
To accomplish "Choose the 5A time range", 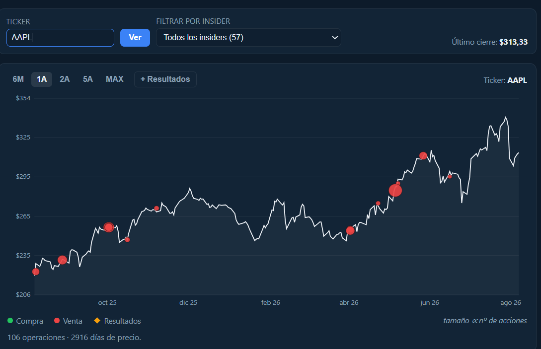I will (87, 79).
